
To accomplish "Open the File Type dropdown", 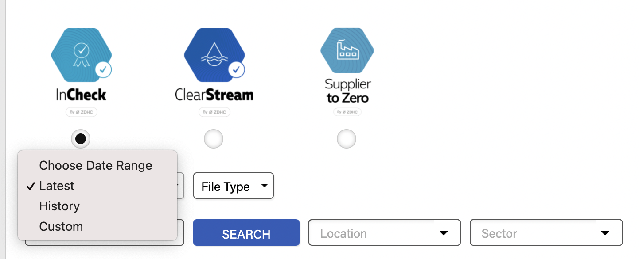I will click(x=234, y=186).
